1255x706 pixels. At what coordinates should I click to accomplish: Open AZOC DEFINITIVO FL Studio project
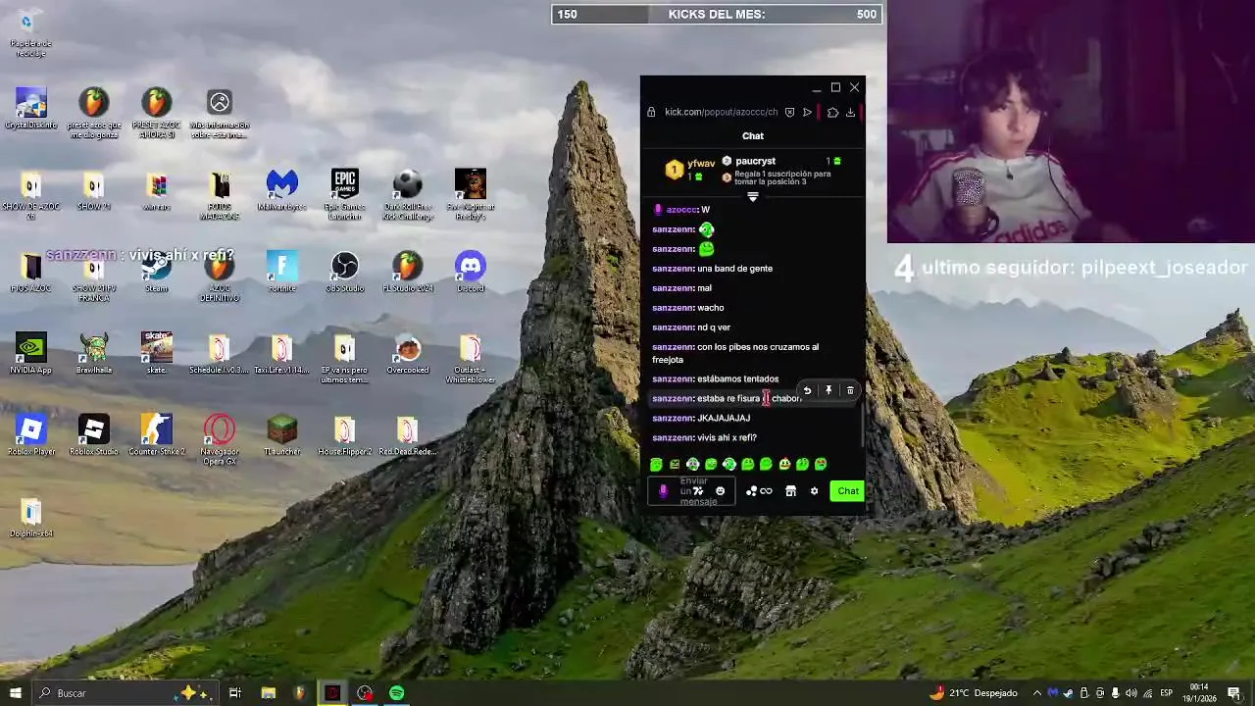tap(219, 277)
